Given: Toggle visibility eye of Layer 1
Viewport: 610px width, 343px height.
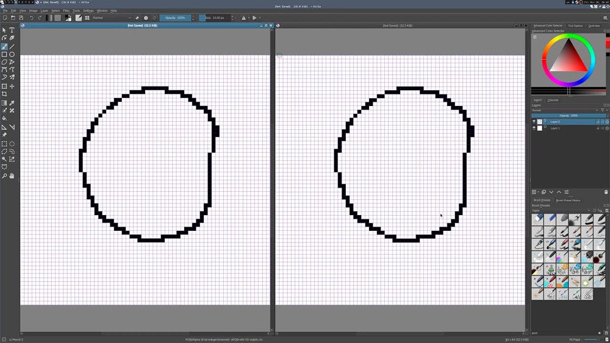Looking at the screenshot, I should pyautogui.click(x=534, y=129).
